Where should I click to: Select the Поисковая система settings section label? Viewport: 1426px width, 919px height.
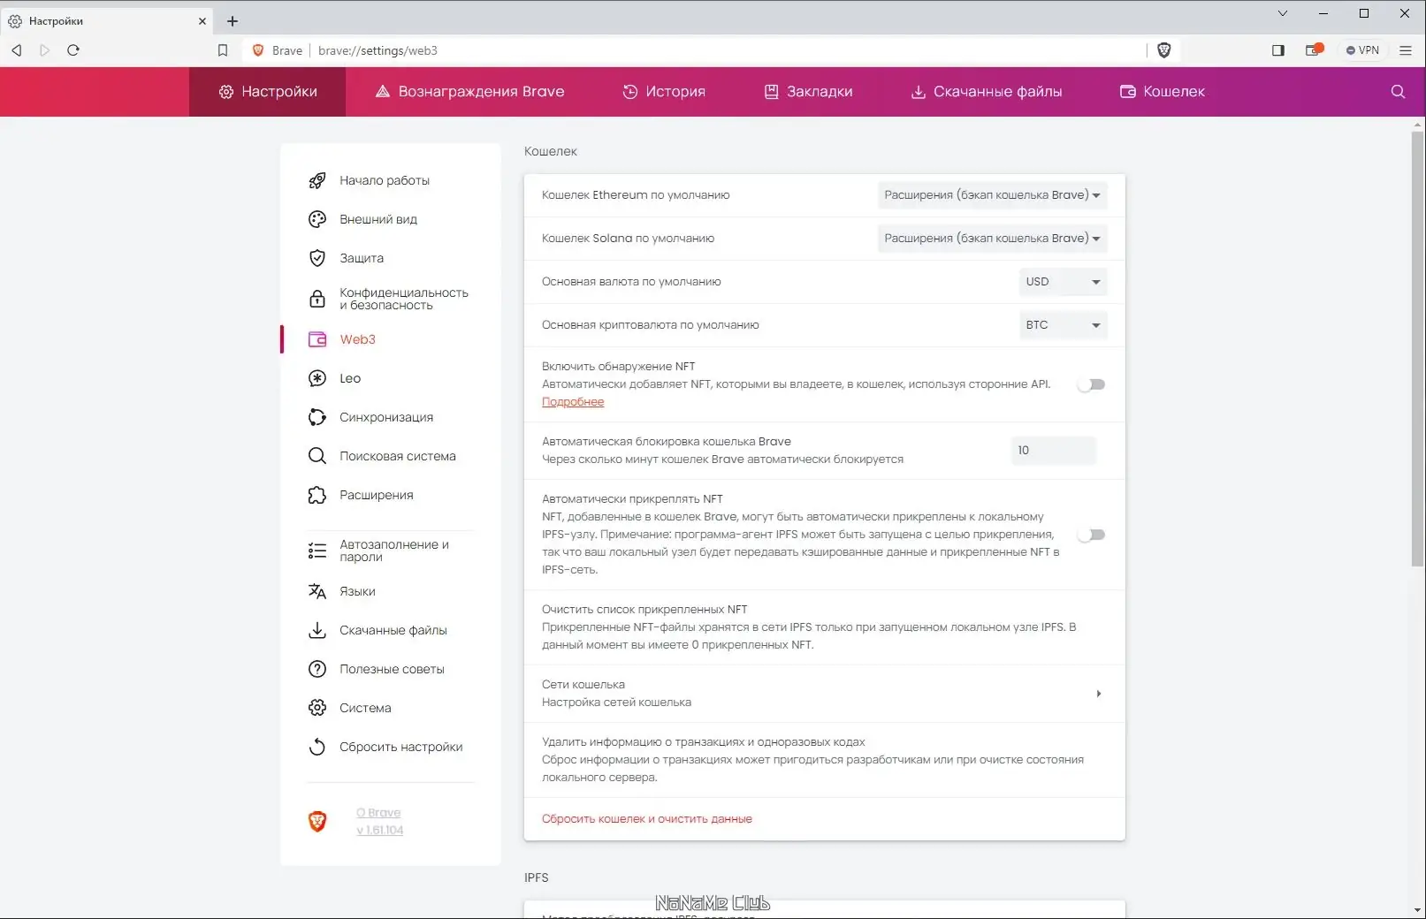coord(398,456)
